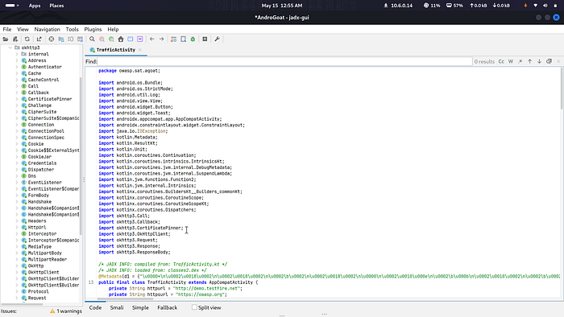Click the mark all matches icon in find bar
The height and width of the screenshot is (317, 564).
tap(549, 61)
